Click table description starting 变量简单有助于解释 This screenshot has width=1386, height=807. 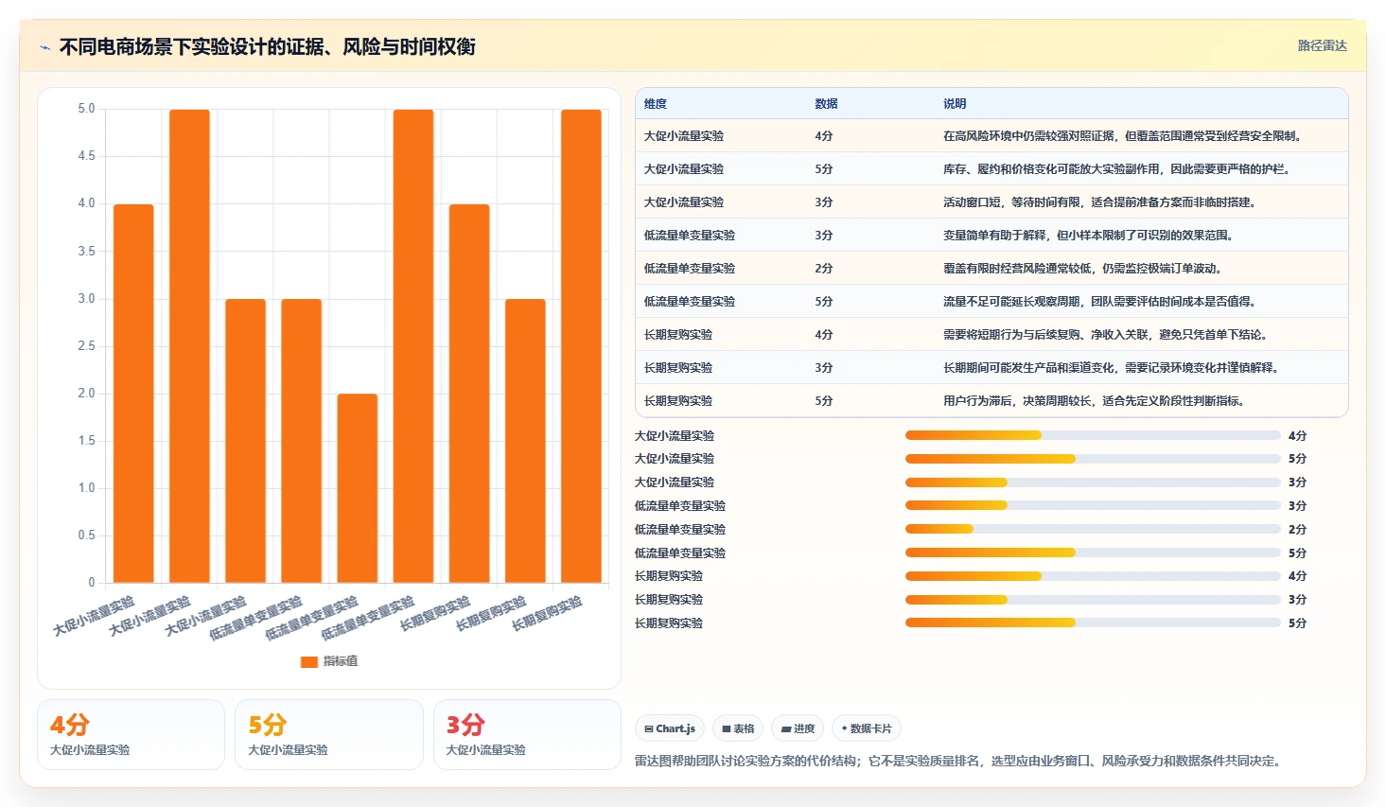[1091, 236]
